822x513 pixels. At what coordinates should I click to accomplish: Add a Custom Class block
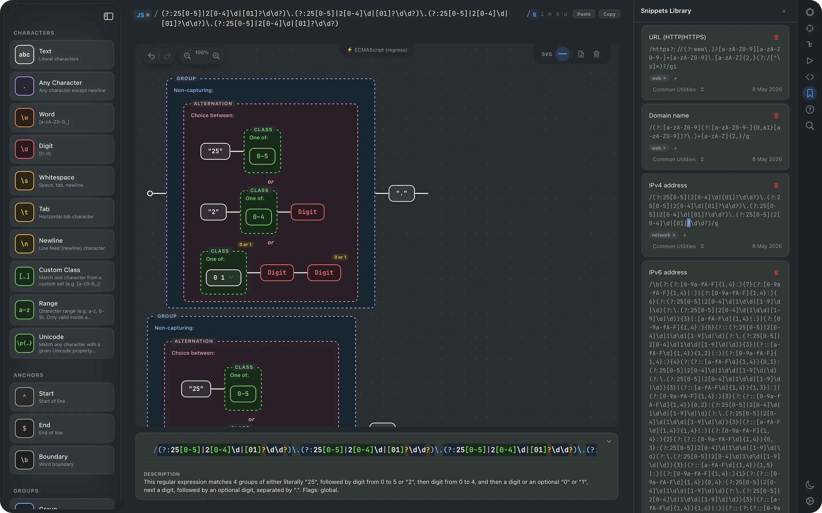coord(62,276)
